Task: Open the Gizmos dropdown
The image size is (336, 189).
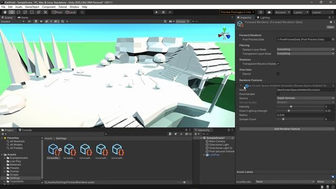Action: coord(182,22)
